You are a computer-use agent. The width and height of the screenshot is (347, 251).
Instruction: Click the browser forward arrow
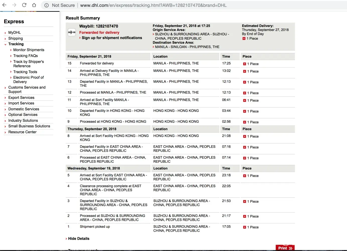tap(14, 5)
